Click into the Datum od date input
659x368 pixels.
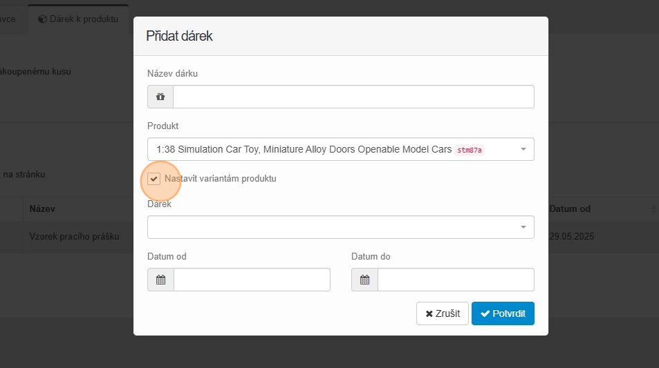coord(252,280)
